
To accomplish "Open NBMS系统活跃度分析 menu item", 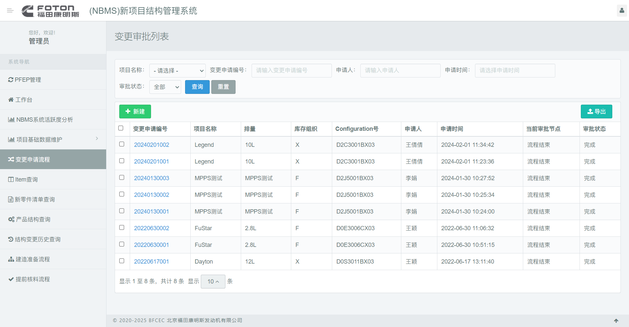I will pyautogui.click(x=53, y=120).
